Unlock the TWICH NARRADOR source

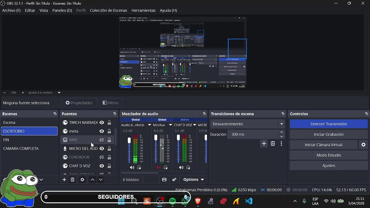point(109,122)
